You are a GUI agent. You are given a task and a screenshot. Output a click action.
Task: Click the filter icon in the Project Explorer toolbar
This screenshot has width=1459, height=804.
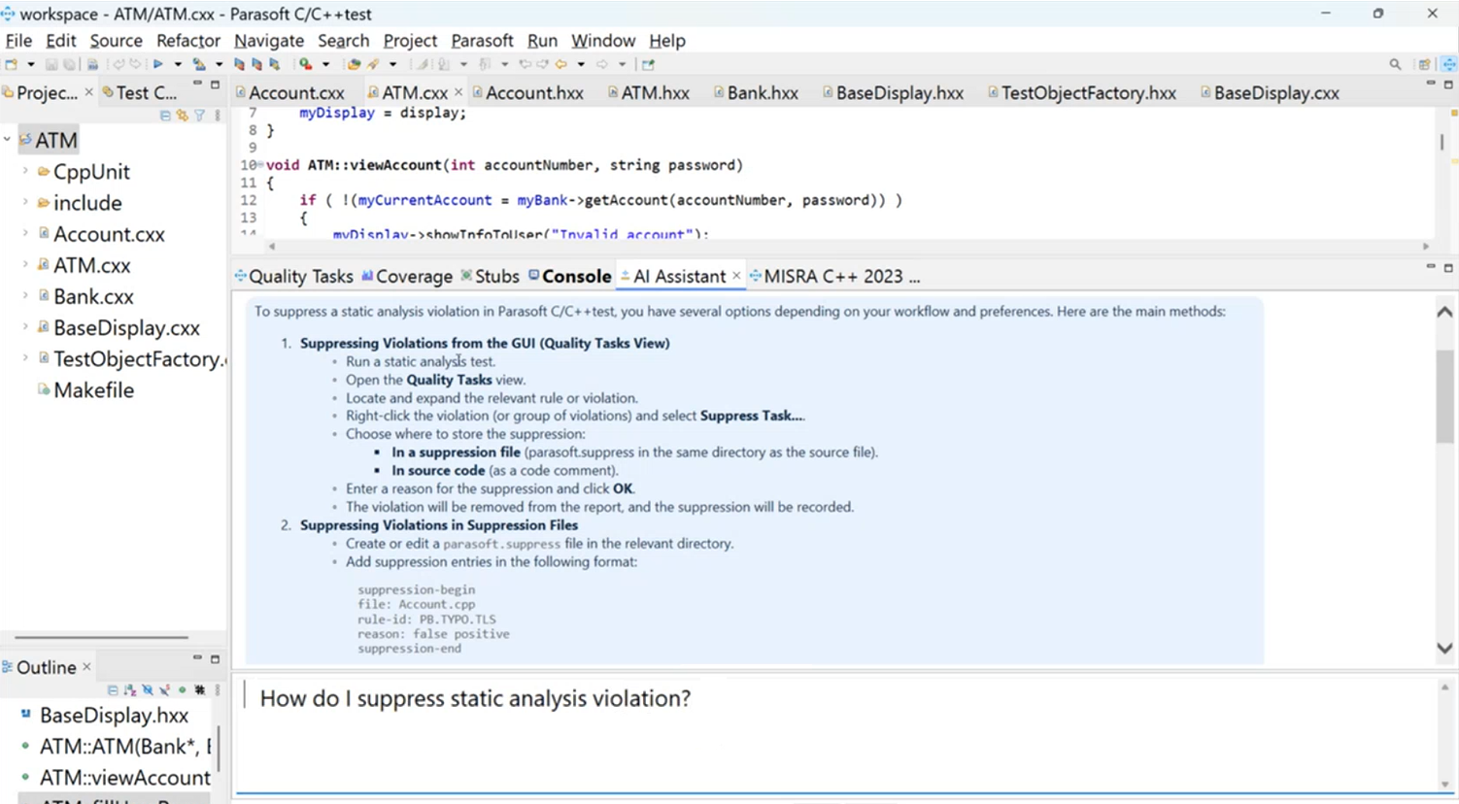[x=199, y=116]
